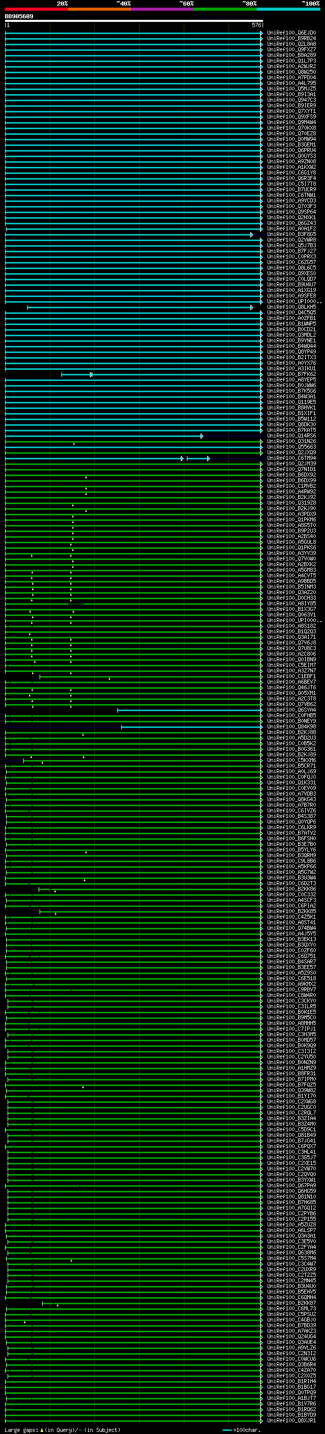325x1434 pixels.
Task: Select the UniRef100_Q2VWR8 label
Action: 291,240
